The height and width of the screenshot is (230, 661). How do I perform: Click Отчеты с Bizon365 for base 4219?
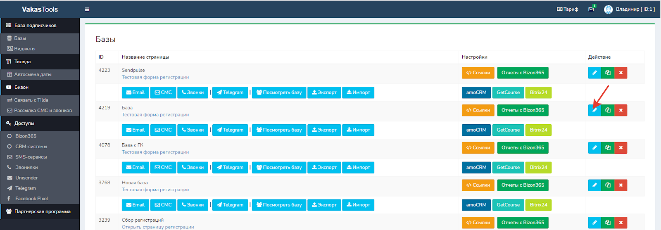tap(523, 110)
